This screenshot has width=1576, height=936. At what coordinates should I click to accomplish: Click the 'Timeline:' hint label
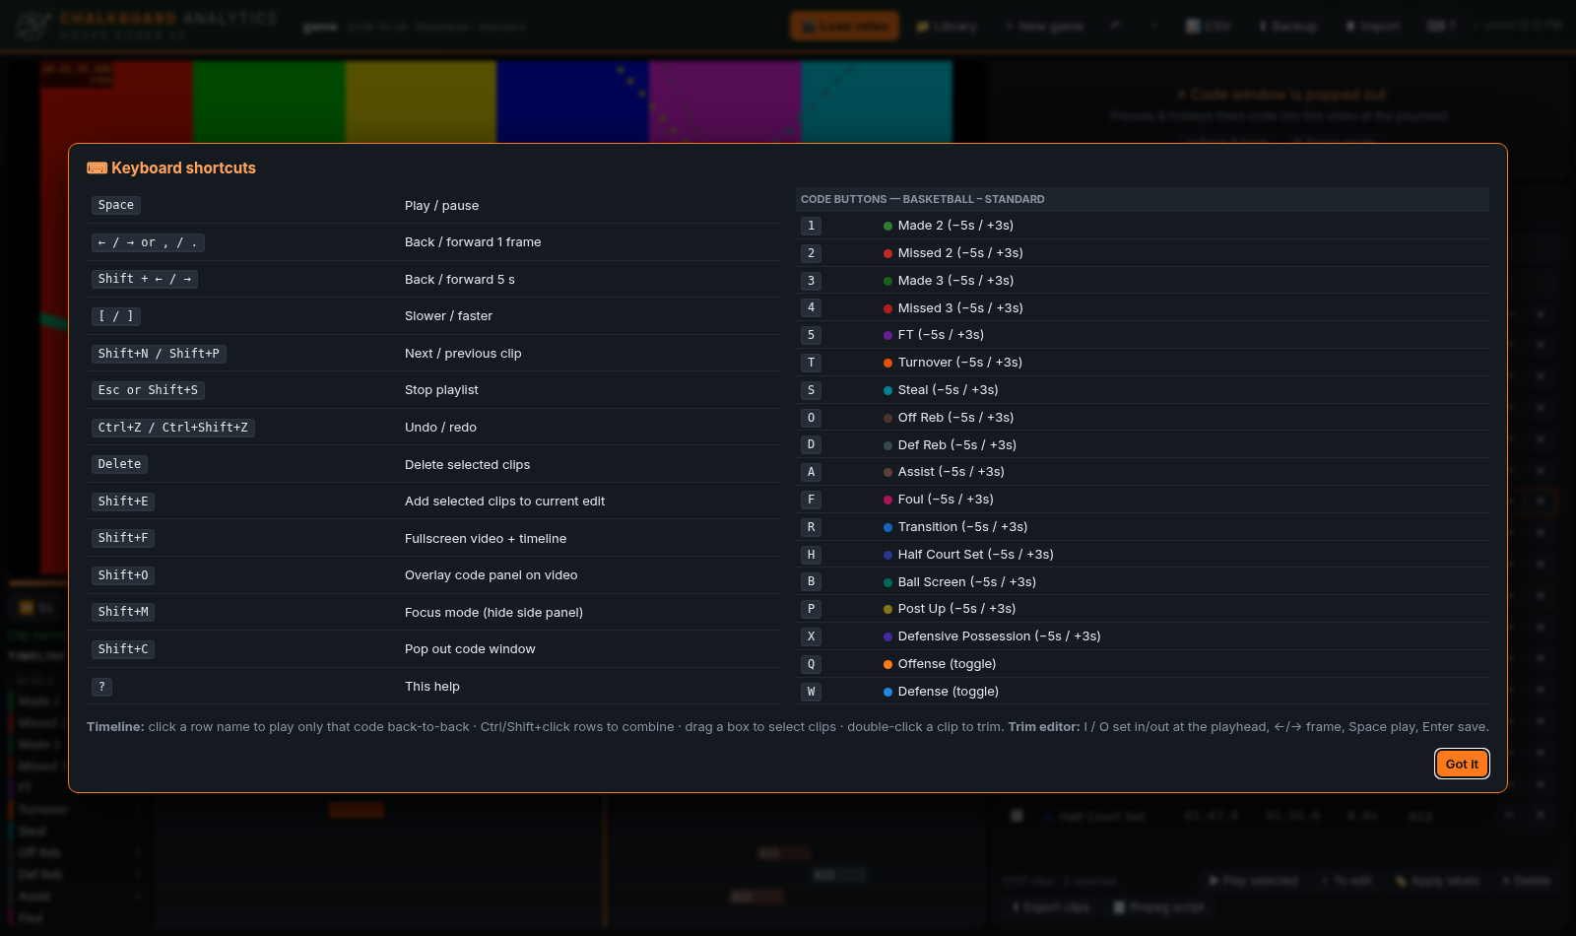click(115, 727)
